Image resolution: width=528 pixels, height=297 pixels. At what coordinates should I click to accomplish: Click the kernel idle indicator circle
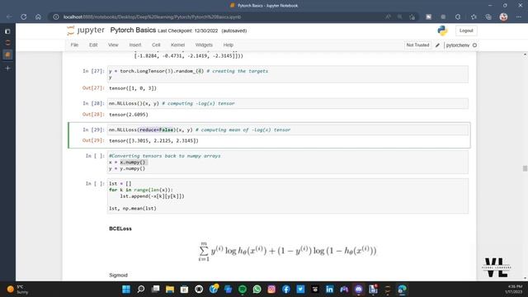pyautogui.click(x=474, y=45)
